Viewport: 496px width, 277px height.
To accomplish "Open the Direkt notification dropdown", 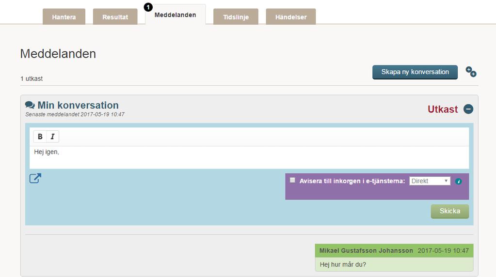I will tap(430, 181).
